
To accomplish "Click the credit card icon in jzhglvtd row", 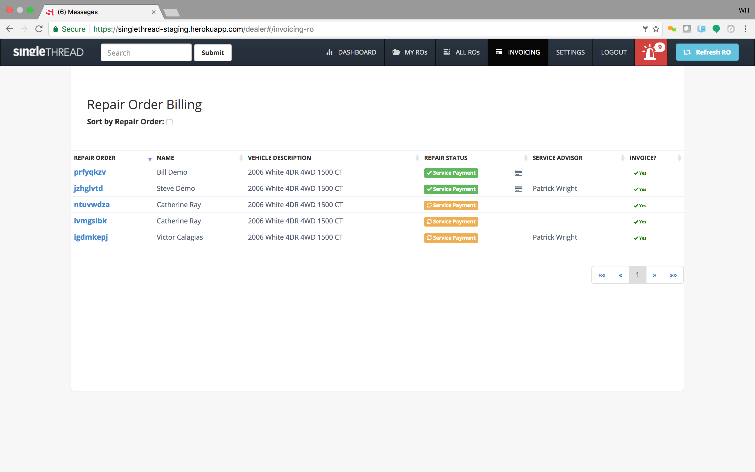I will tap(519, 189).
